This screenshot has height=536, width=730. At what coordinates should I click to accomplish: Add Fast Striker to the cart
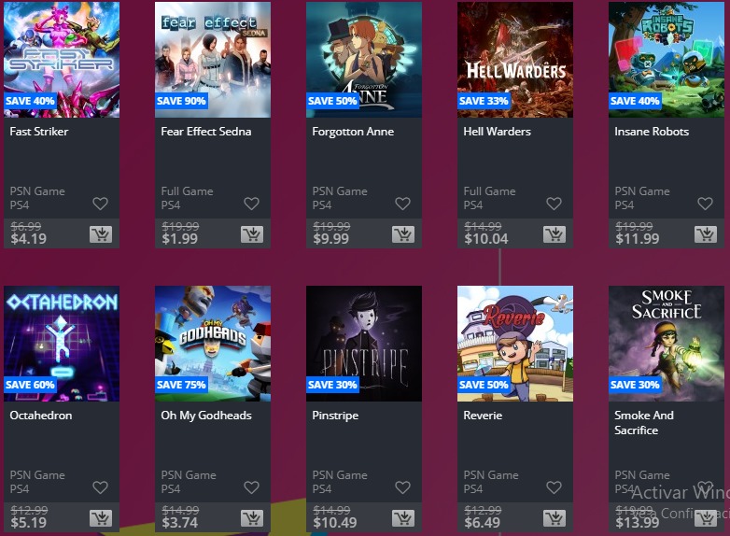pyautogui.click(x=101, y=234)
